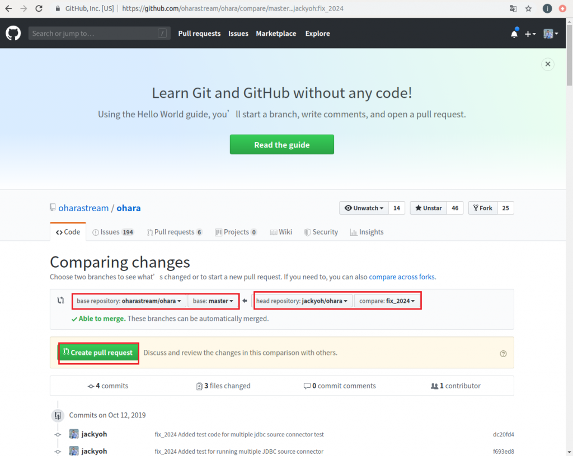The image size is (573, 456).
Task: Open Issues in top navigation
Action: pos(238,33)
